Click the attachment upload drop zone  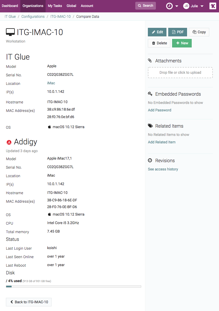180,72
